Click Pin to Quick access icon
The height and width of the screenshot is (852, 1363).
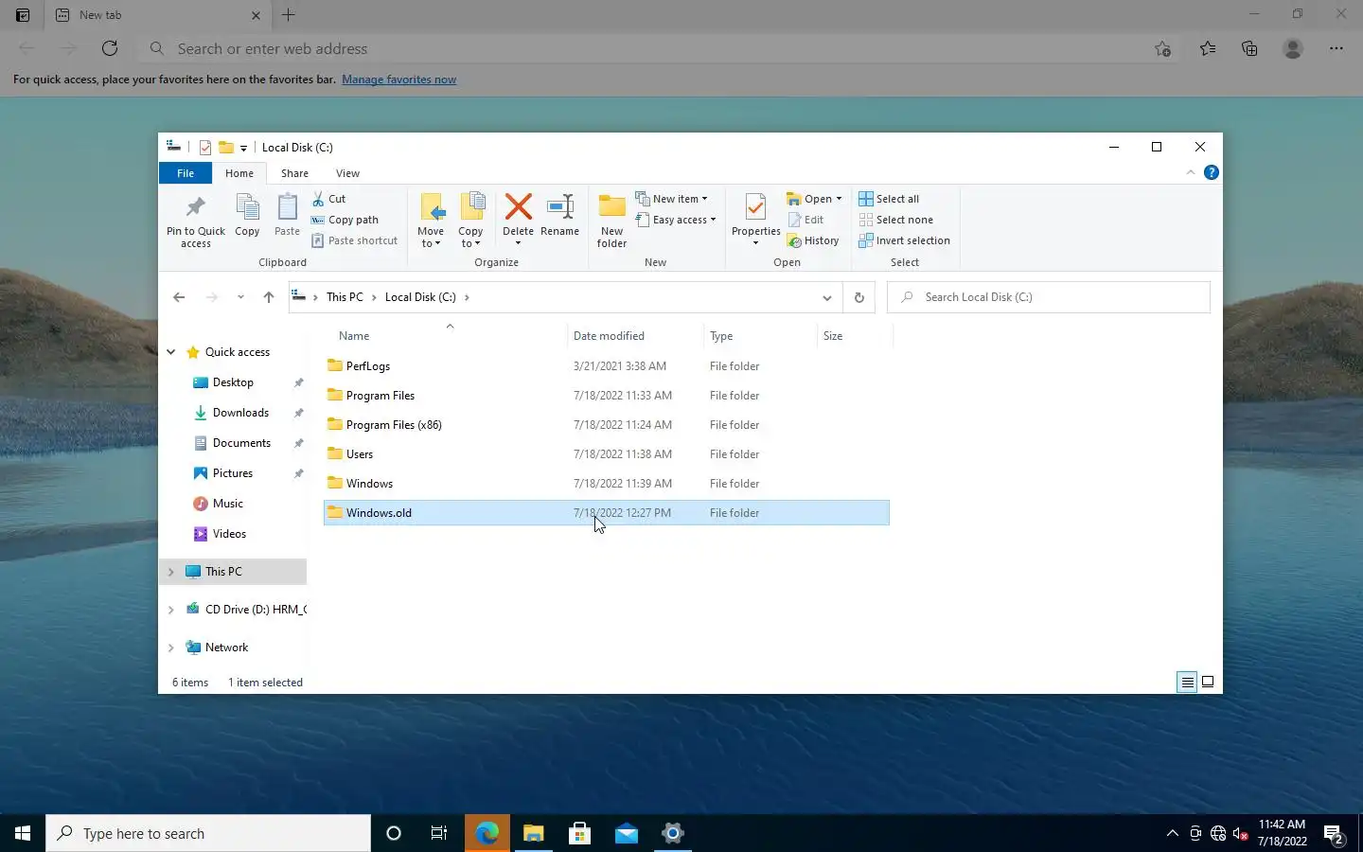point(196,206)
